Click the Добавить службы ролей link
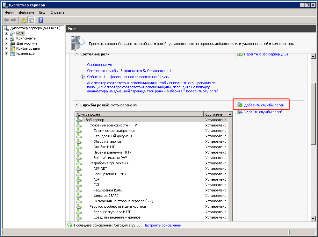This screenshot has width=318, height=237. (264, 105)
